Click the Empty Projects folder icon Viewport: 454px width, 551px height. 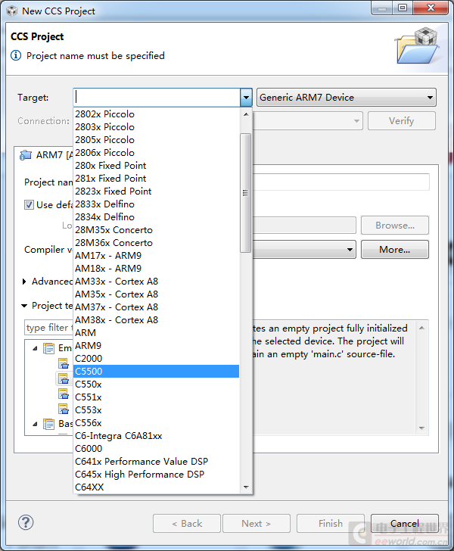point(48,348)
